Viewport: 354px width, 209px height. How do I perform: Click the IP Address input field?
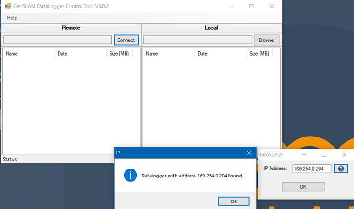312,169
